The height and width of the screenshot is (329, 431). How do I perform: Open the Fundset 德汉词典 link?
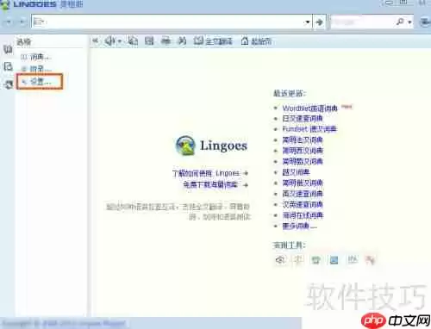(309, 129)
